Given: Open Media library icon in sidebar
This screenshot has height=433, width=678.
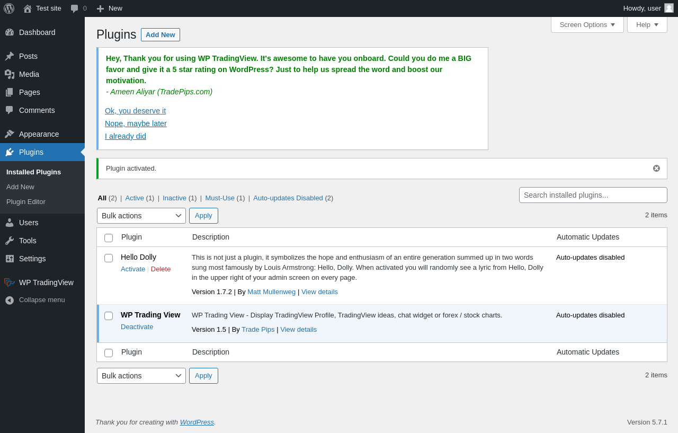Looking at the screenshot, I should 10,74.
